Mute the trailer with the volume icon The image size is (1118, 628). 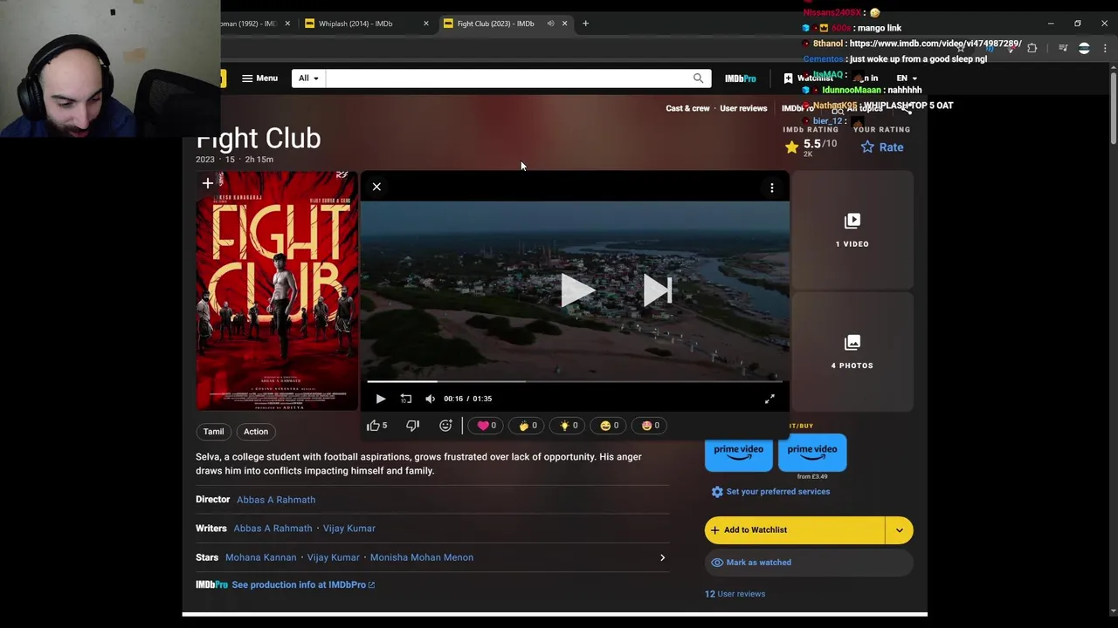(x=430, y=399)
